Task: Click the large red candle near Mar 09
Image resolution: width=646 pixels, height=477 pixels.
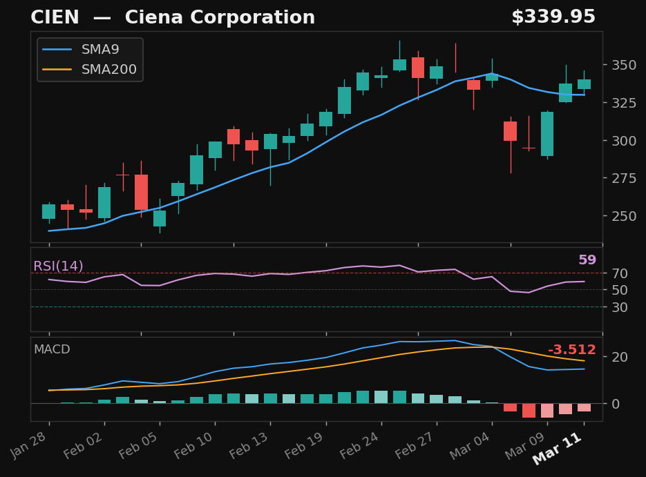Action: pos(510,131)
